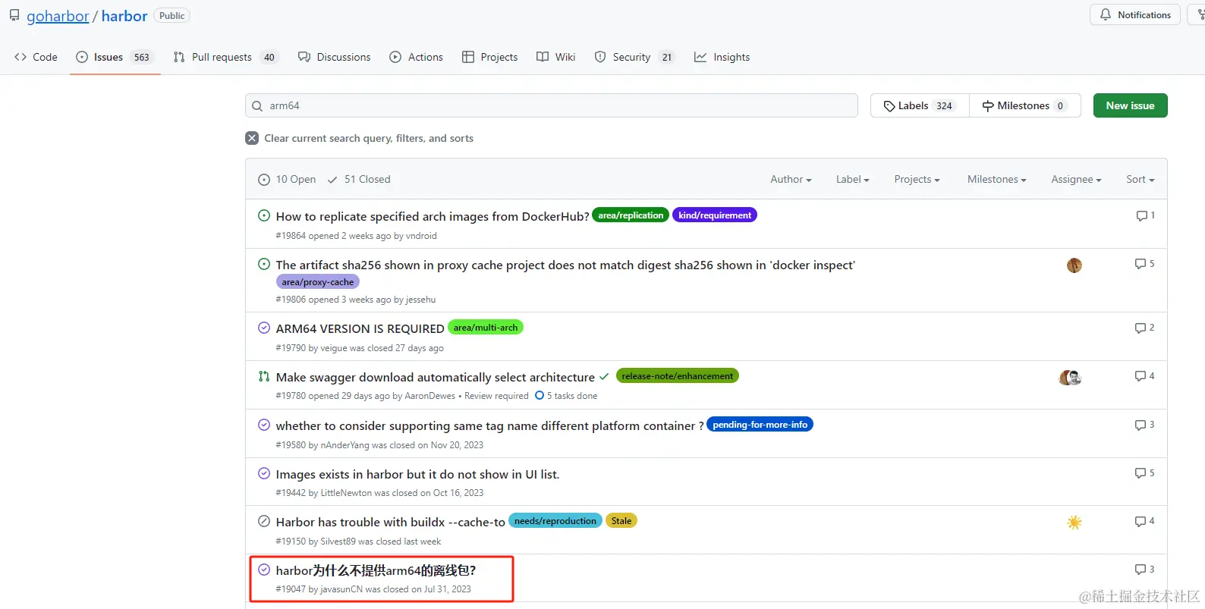Open author AaronDewes profile link
Viewport: 1205px width, 609px height.
[x=430, y=396]
